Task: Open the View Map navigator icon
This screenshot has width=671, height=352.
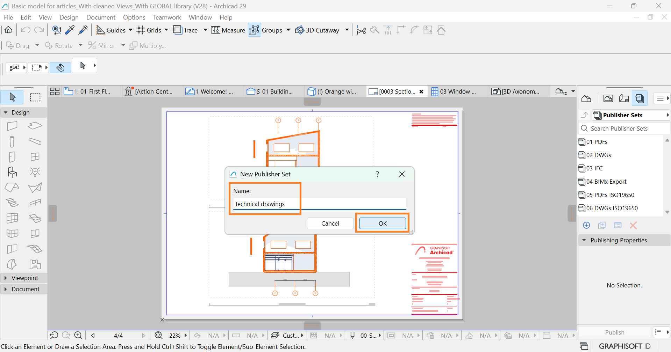Action: 608,98
